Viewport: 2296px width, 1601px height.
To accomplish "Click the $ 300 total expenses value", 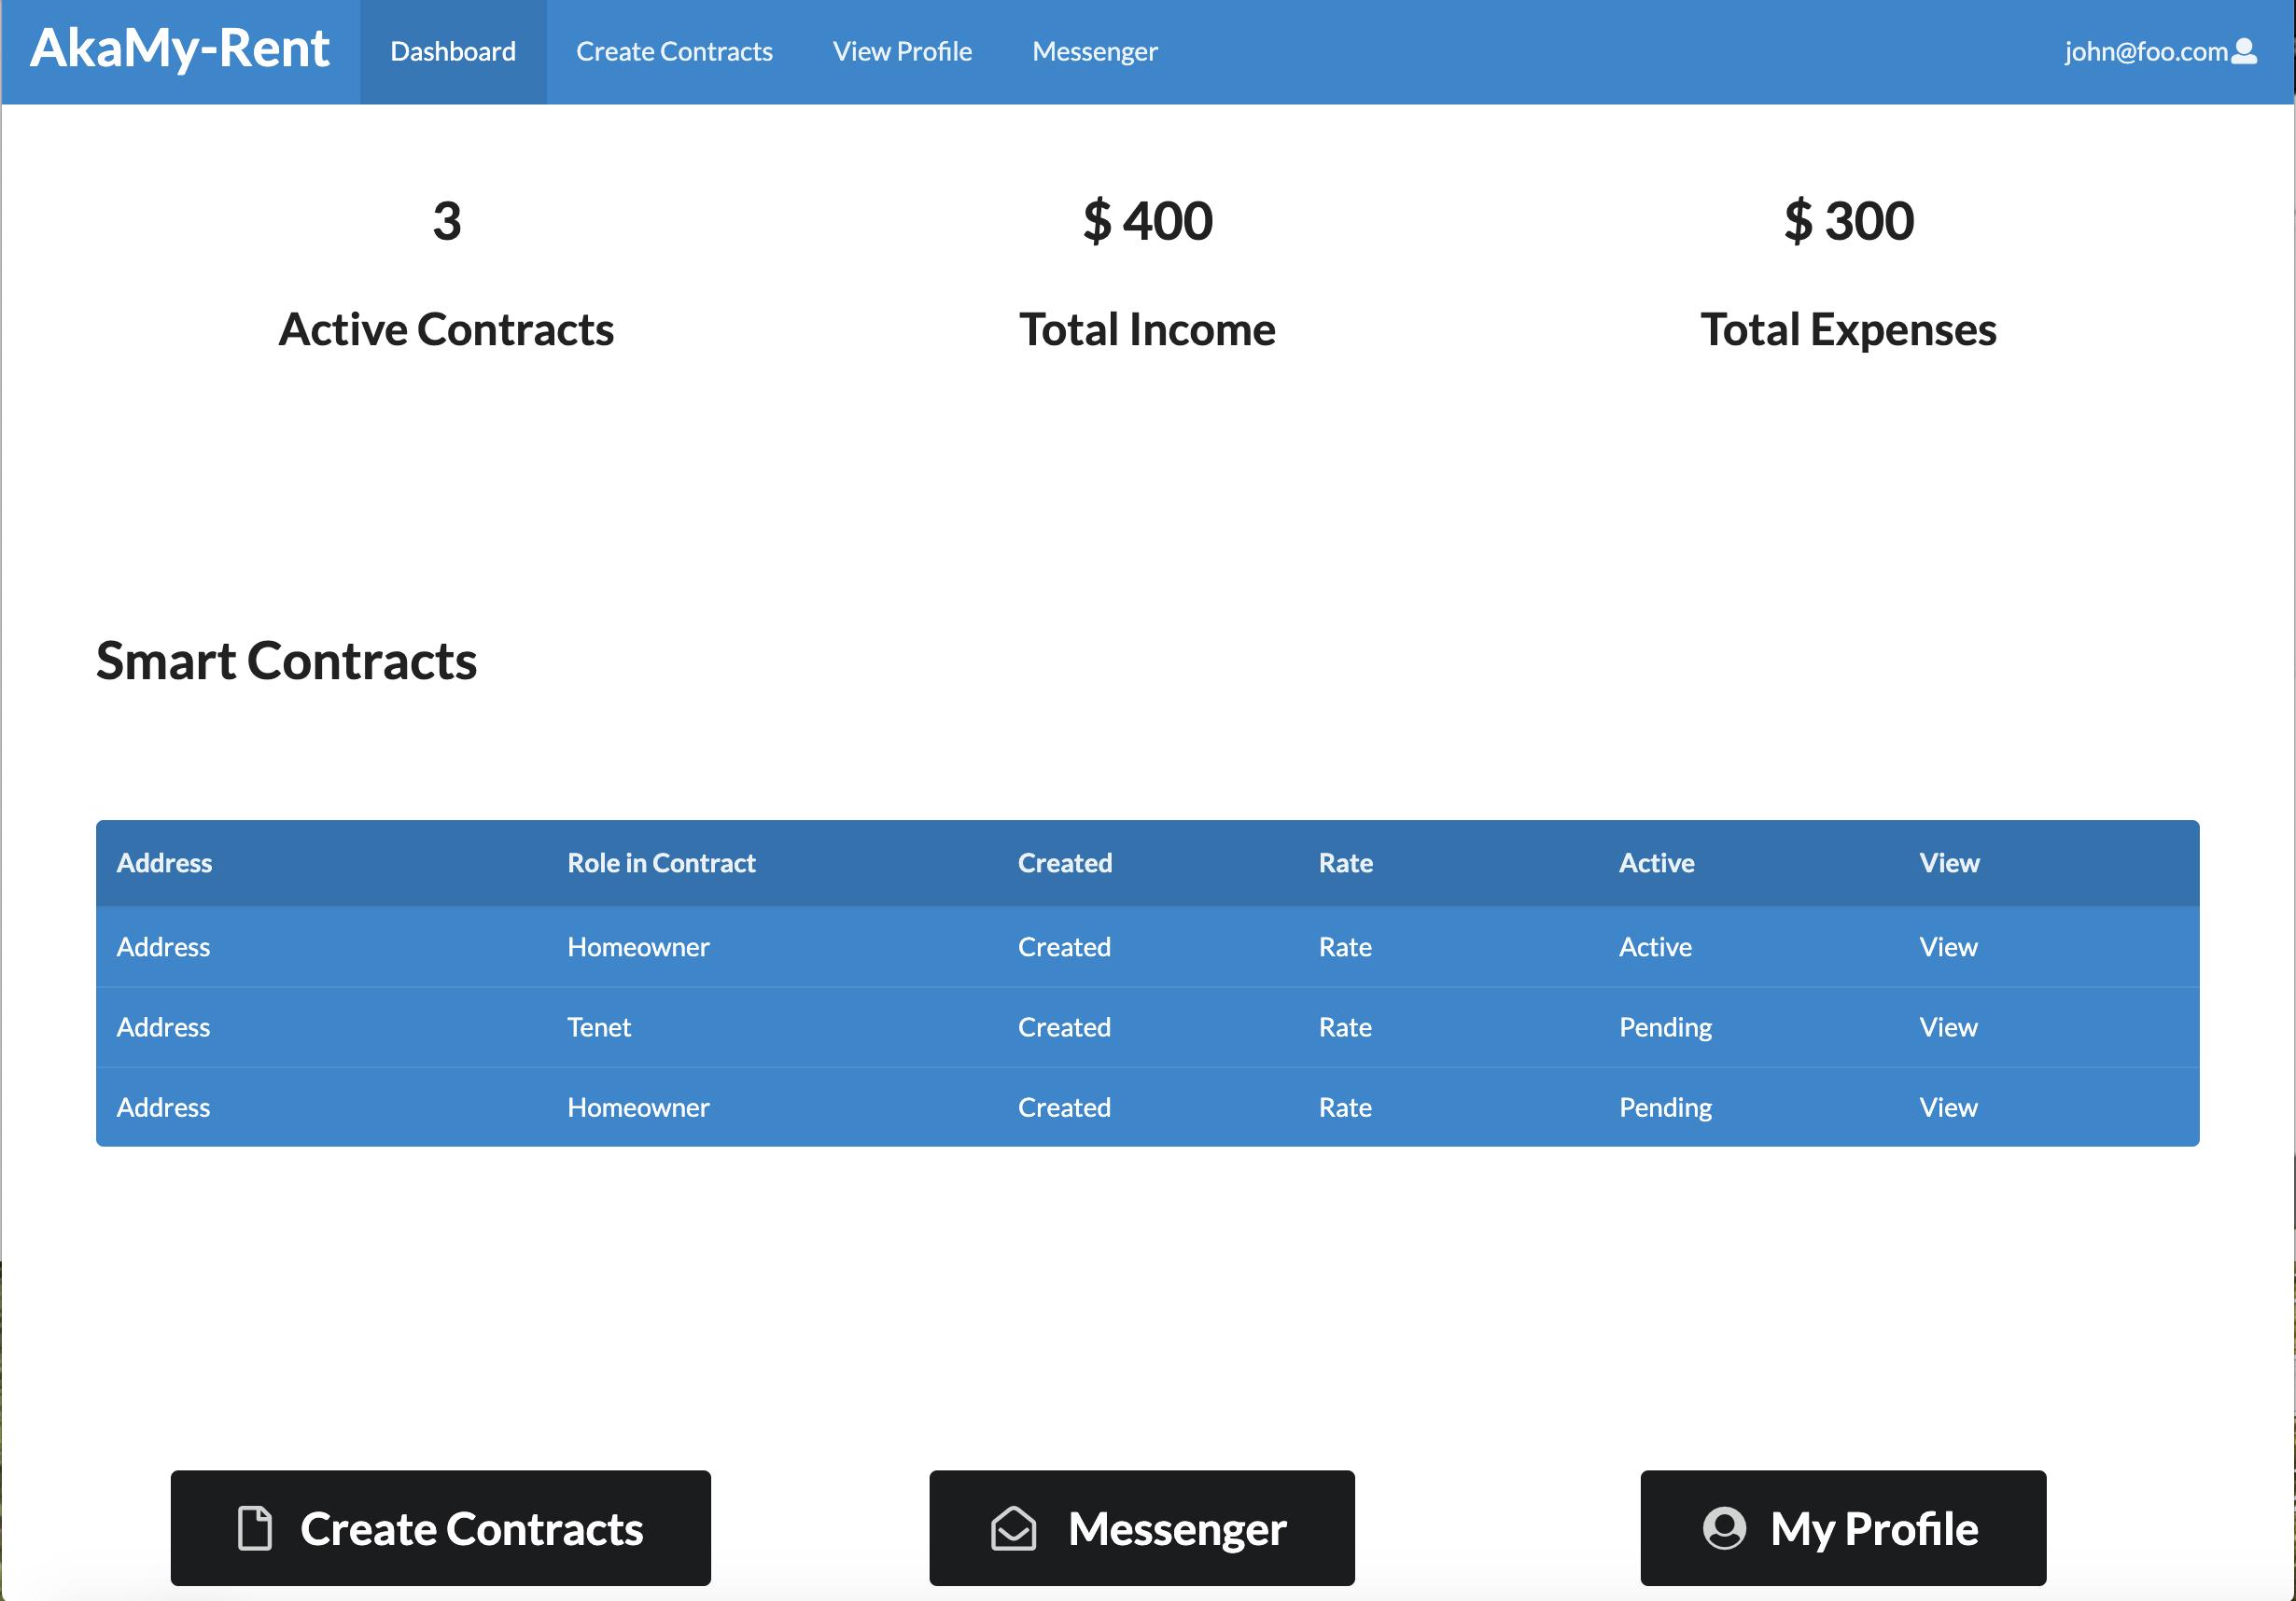I will tap(1849, 220).
